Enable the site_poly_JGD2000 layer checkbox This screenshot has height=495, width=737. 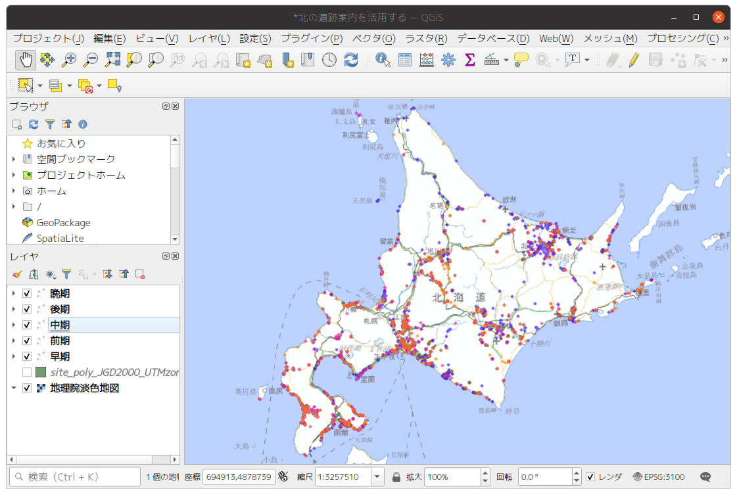tap(27, 372)
